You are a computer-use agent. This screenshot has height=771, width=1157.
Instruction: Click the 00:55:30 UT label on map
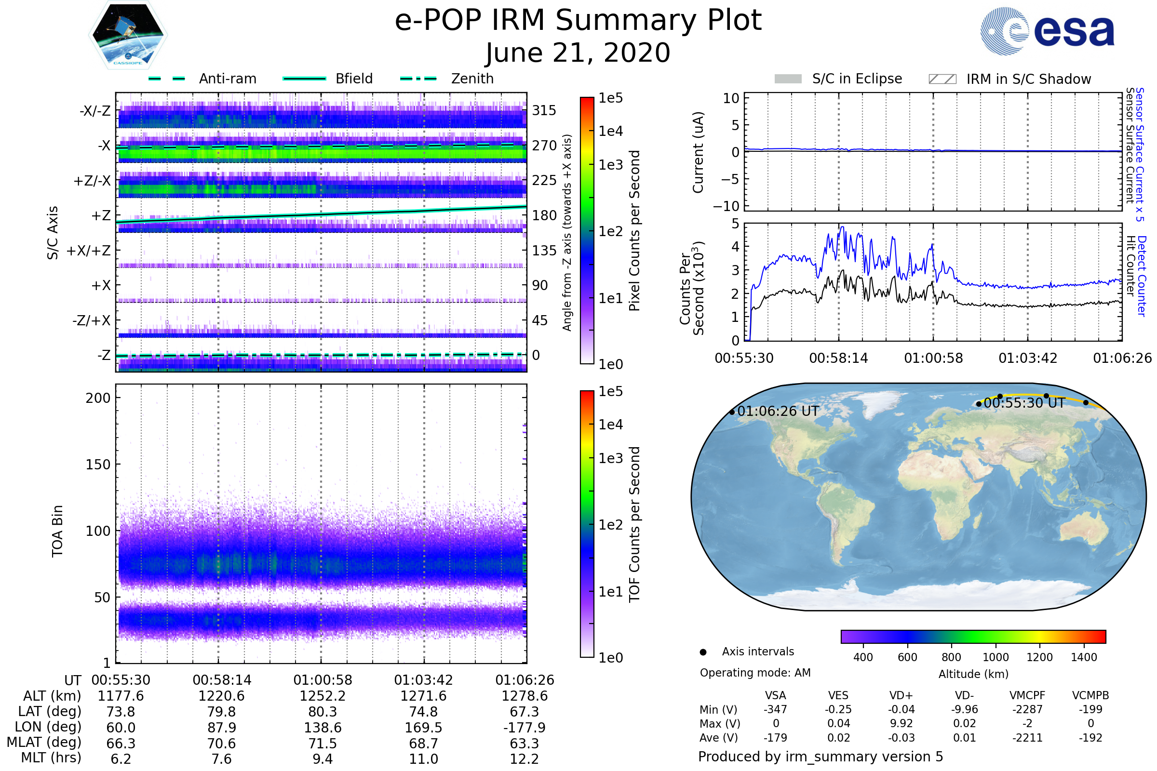click(1024, 403)
